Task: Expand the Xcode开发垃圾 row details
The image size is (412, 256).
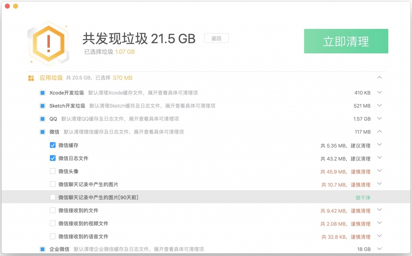Action: pyautogui.click(x=379, y=93)
